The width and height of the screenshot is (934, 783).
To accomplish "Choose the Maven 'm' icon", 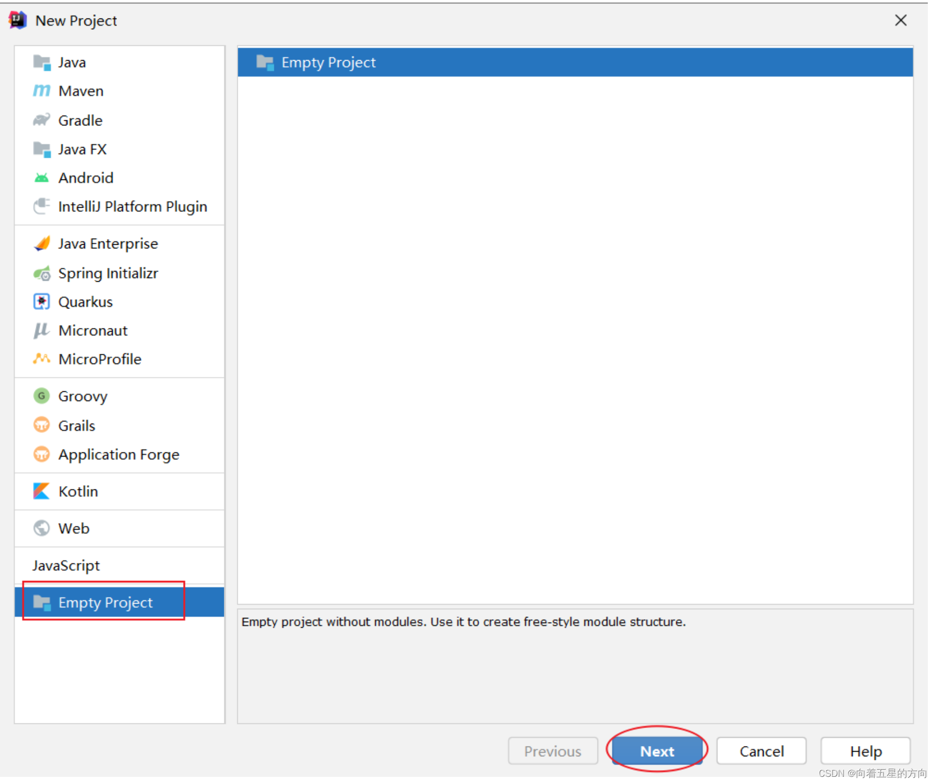I will [42, 91].
